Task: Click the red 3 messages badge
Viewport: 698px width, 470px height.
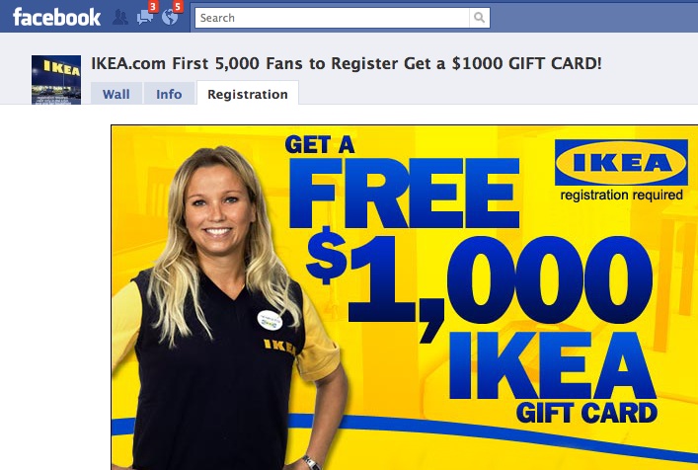Action: [153, 7]
